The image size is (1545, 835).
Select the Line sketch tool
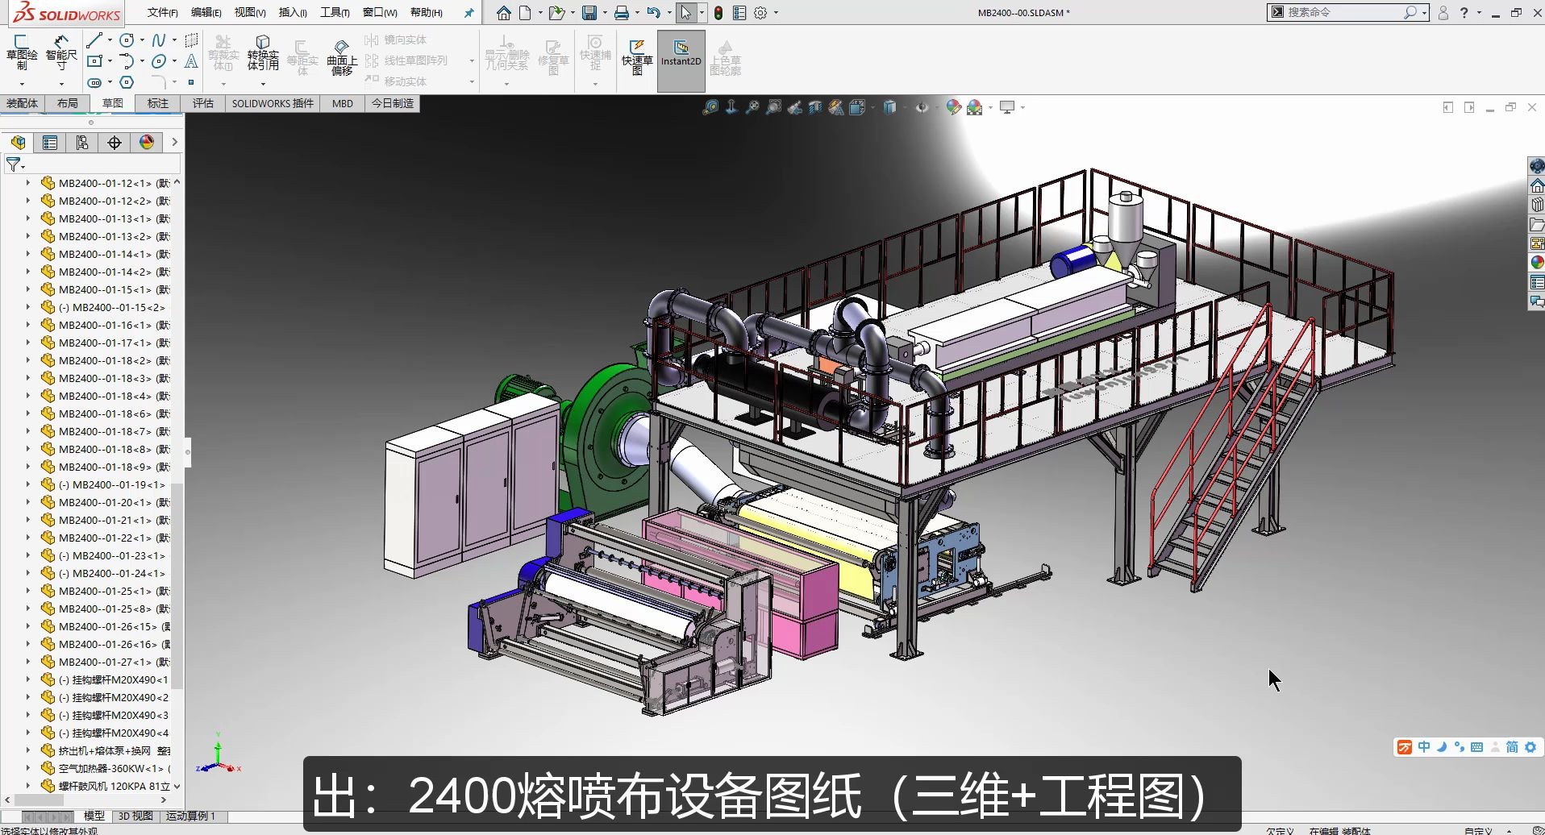[94, 40]
